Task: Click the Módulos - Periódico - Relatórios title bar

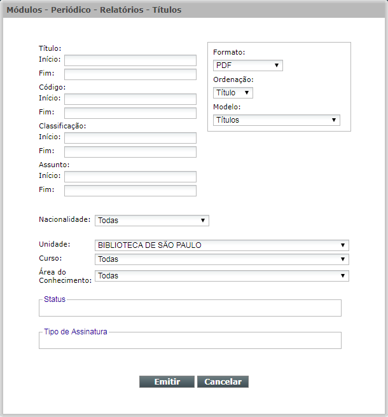Action: coord(194,10)
